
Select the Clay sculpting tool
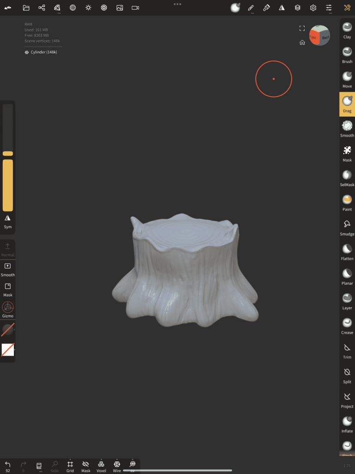point(347,30)
